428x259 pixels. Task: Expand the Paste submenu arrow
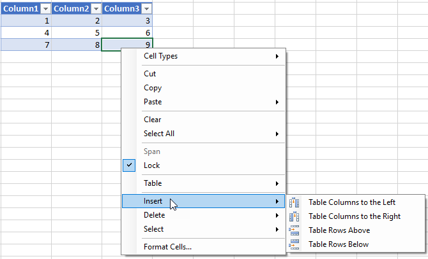tap(277, 102)
